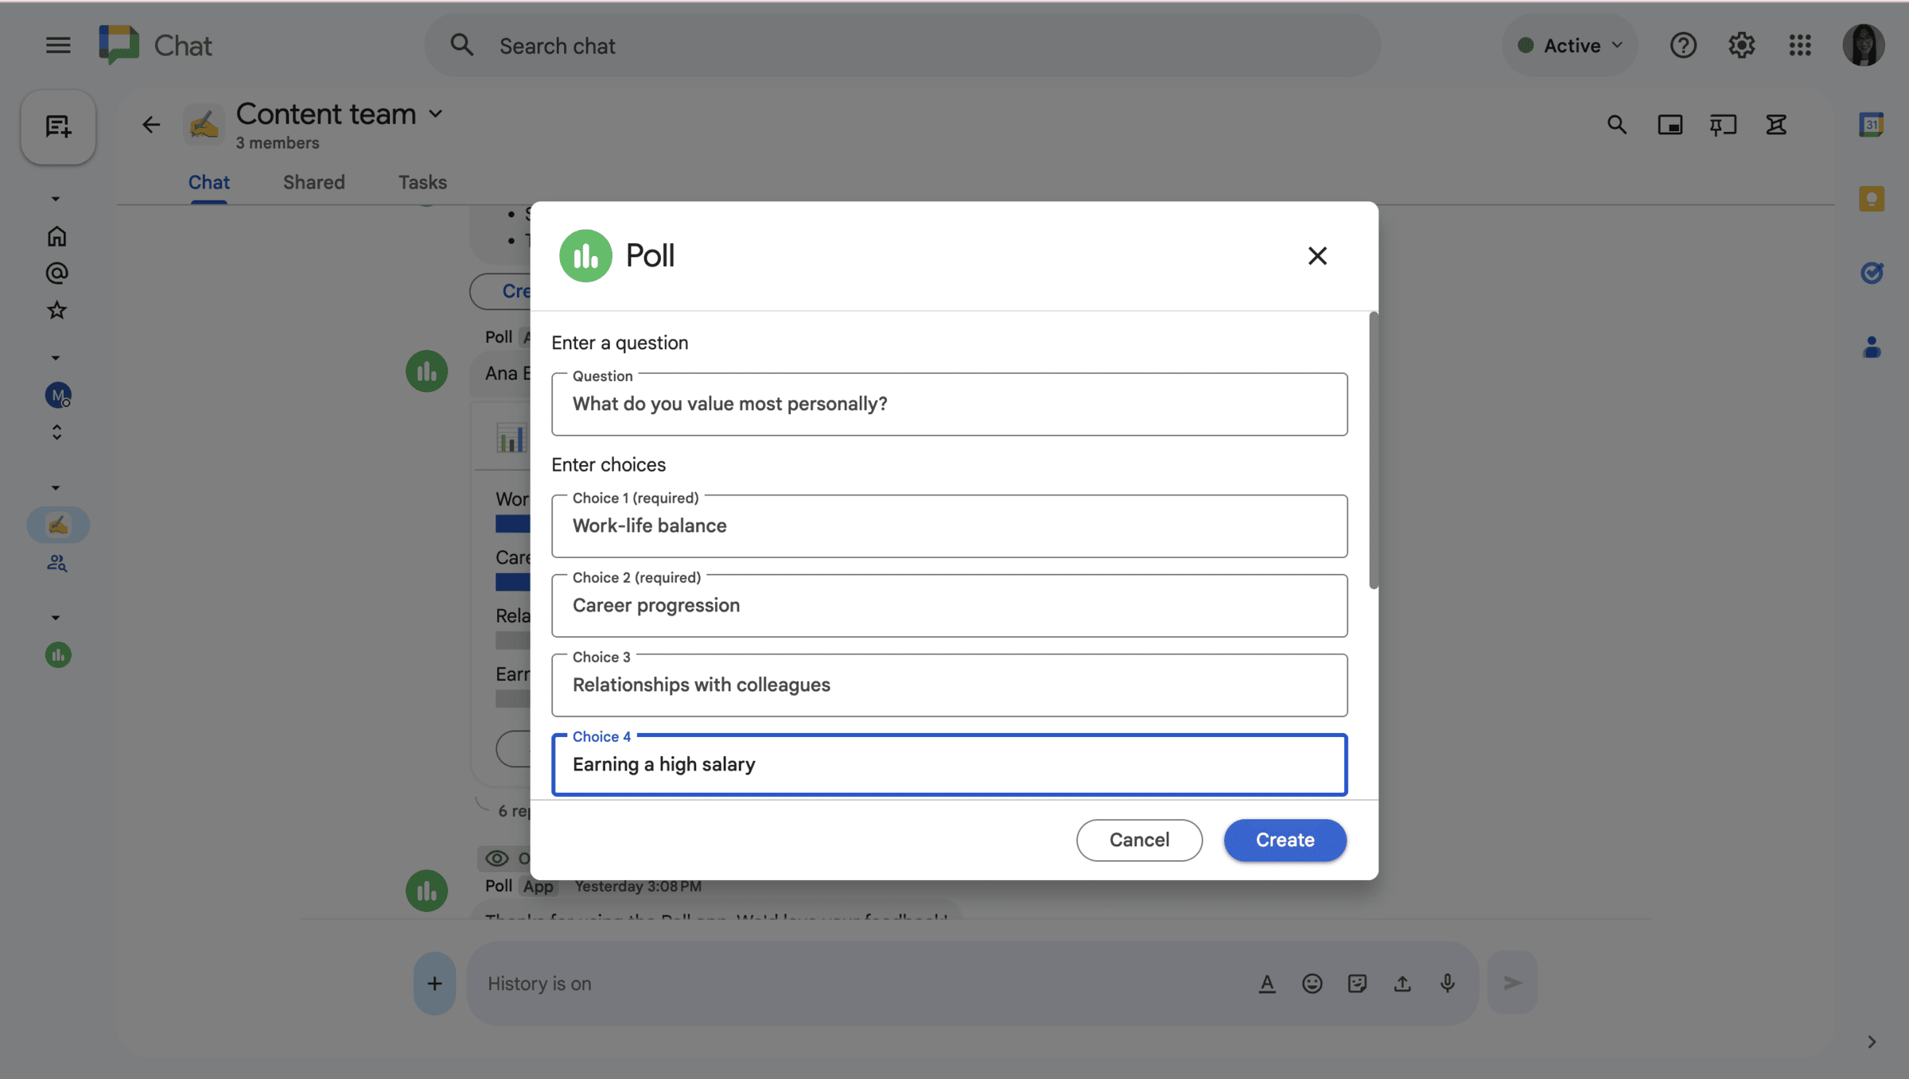
Task: Add a GIF from the message toolbar
Action: click(1358, 984)
